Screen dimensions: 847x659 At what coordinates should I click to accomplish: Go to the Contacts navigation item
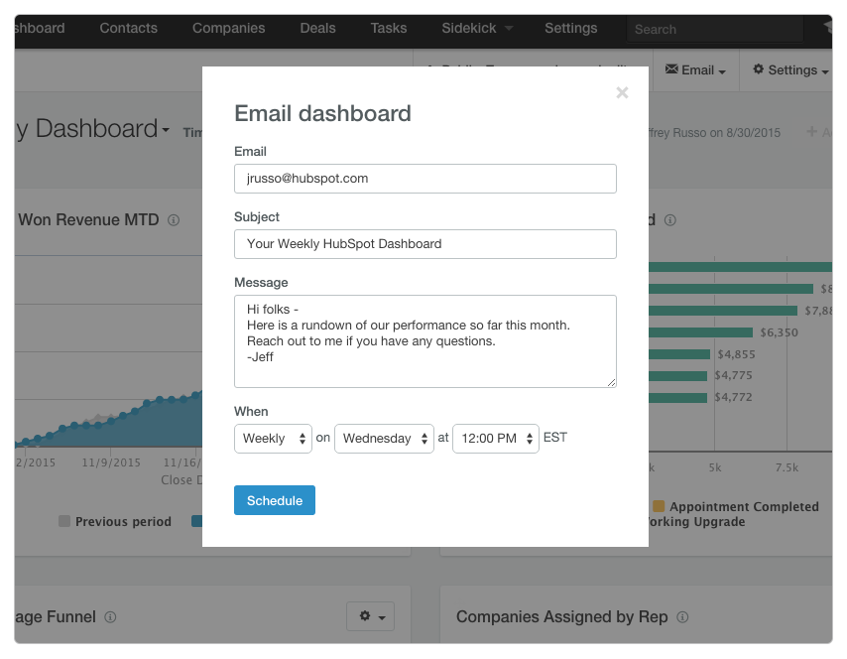click(128, 29)
